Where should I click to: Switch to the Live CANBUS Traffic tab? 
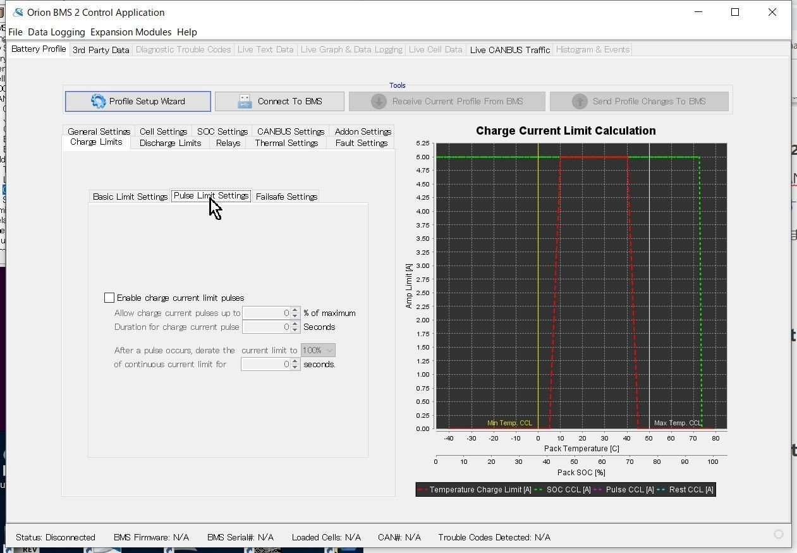510,49
